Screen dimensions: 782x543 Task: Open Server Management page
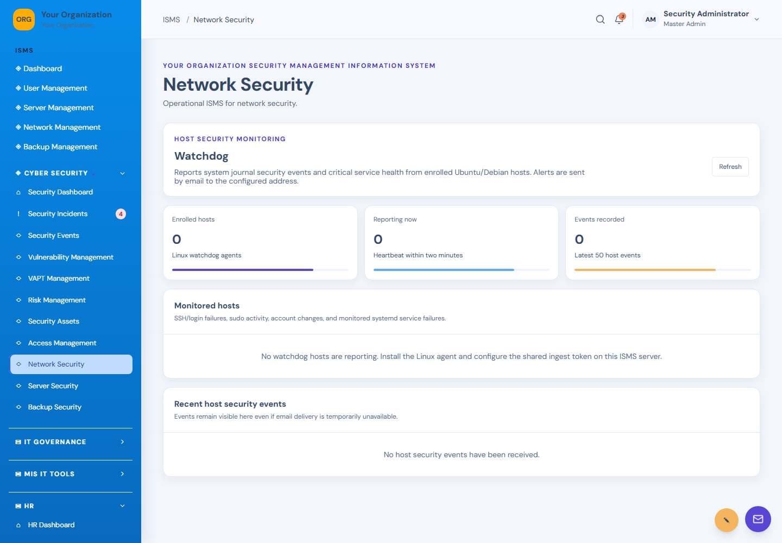click(x=59, y=108)
